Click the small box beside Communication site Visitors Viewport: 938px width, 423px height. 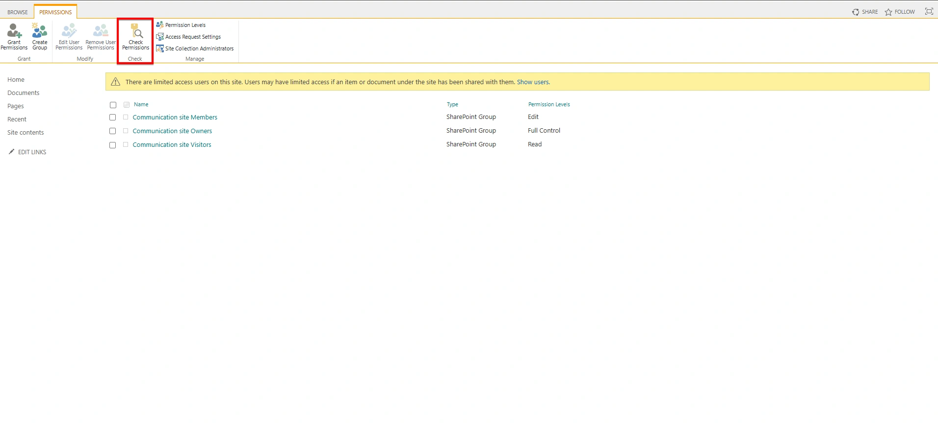pyautogui.click(x=126, y=144)
